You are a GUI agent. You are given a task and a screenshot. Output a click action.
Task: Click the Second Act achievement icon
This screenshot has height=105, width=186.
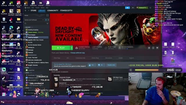pyautogui.click(x=56, y=85)
